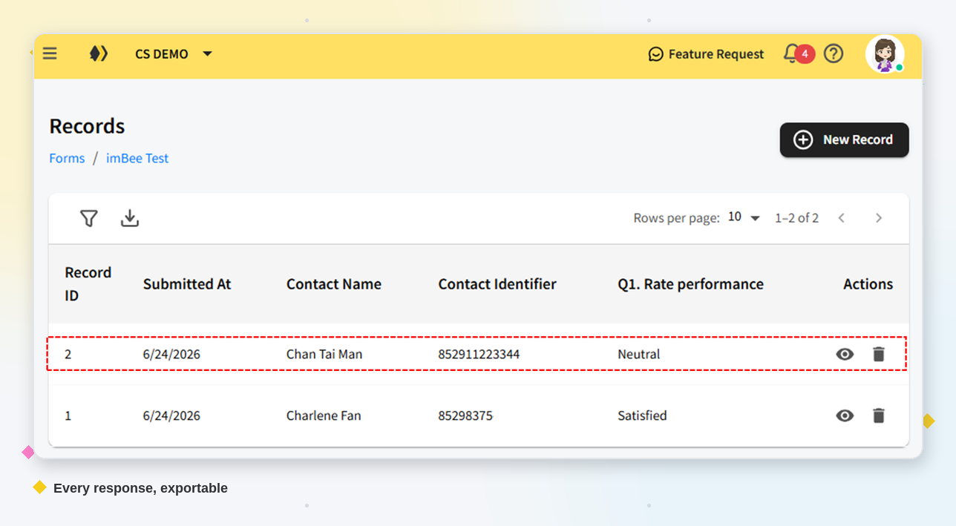Download records with the export icon
This screenshot has height=526, width=956.
pyautogui.click(x=130, y=218)
